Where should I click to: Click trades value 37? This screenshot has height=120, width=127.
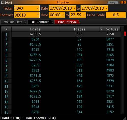pyautogui.click(x=79, y=39)
